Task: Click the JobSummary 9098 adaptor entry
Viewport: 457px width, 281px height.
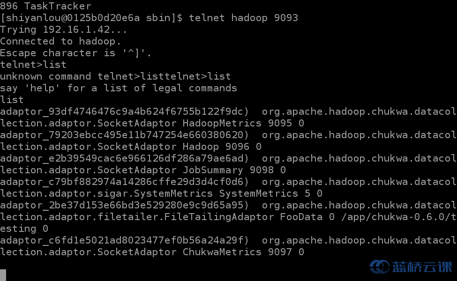Action: pyautogui.click(x=228, y=170)
